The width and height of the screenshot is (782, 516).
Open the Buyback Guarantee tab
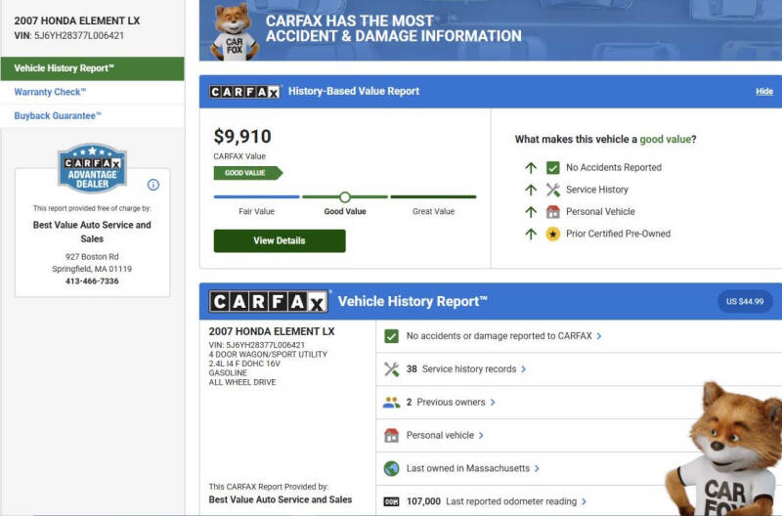58,115
